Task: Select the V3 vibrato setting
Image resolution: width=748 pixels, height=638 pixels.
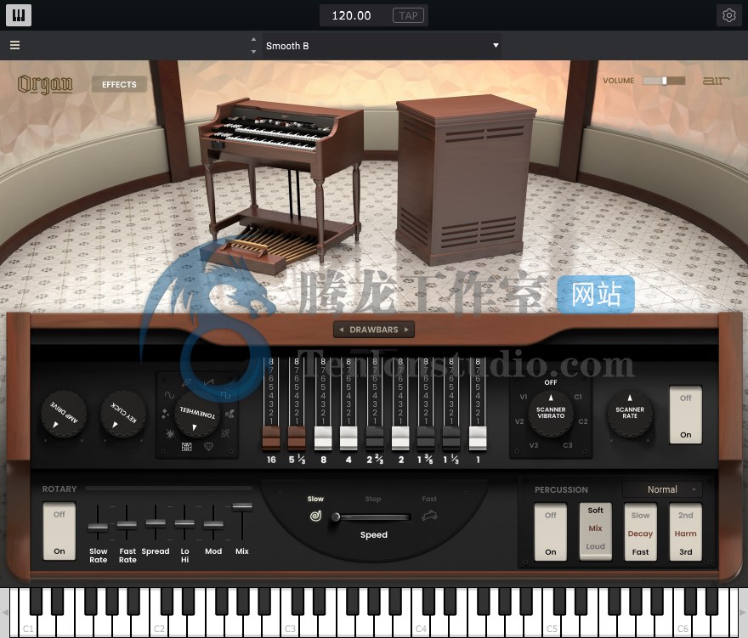Action: [x=534, y=445]
